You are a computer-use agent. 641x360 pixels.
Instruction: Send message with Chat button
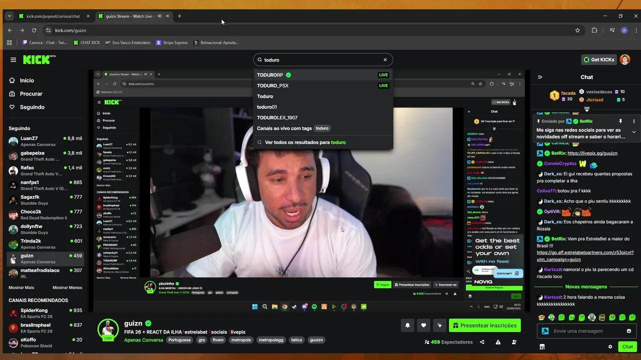click(x=627, y=346)
